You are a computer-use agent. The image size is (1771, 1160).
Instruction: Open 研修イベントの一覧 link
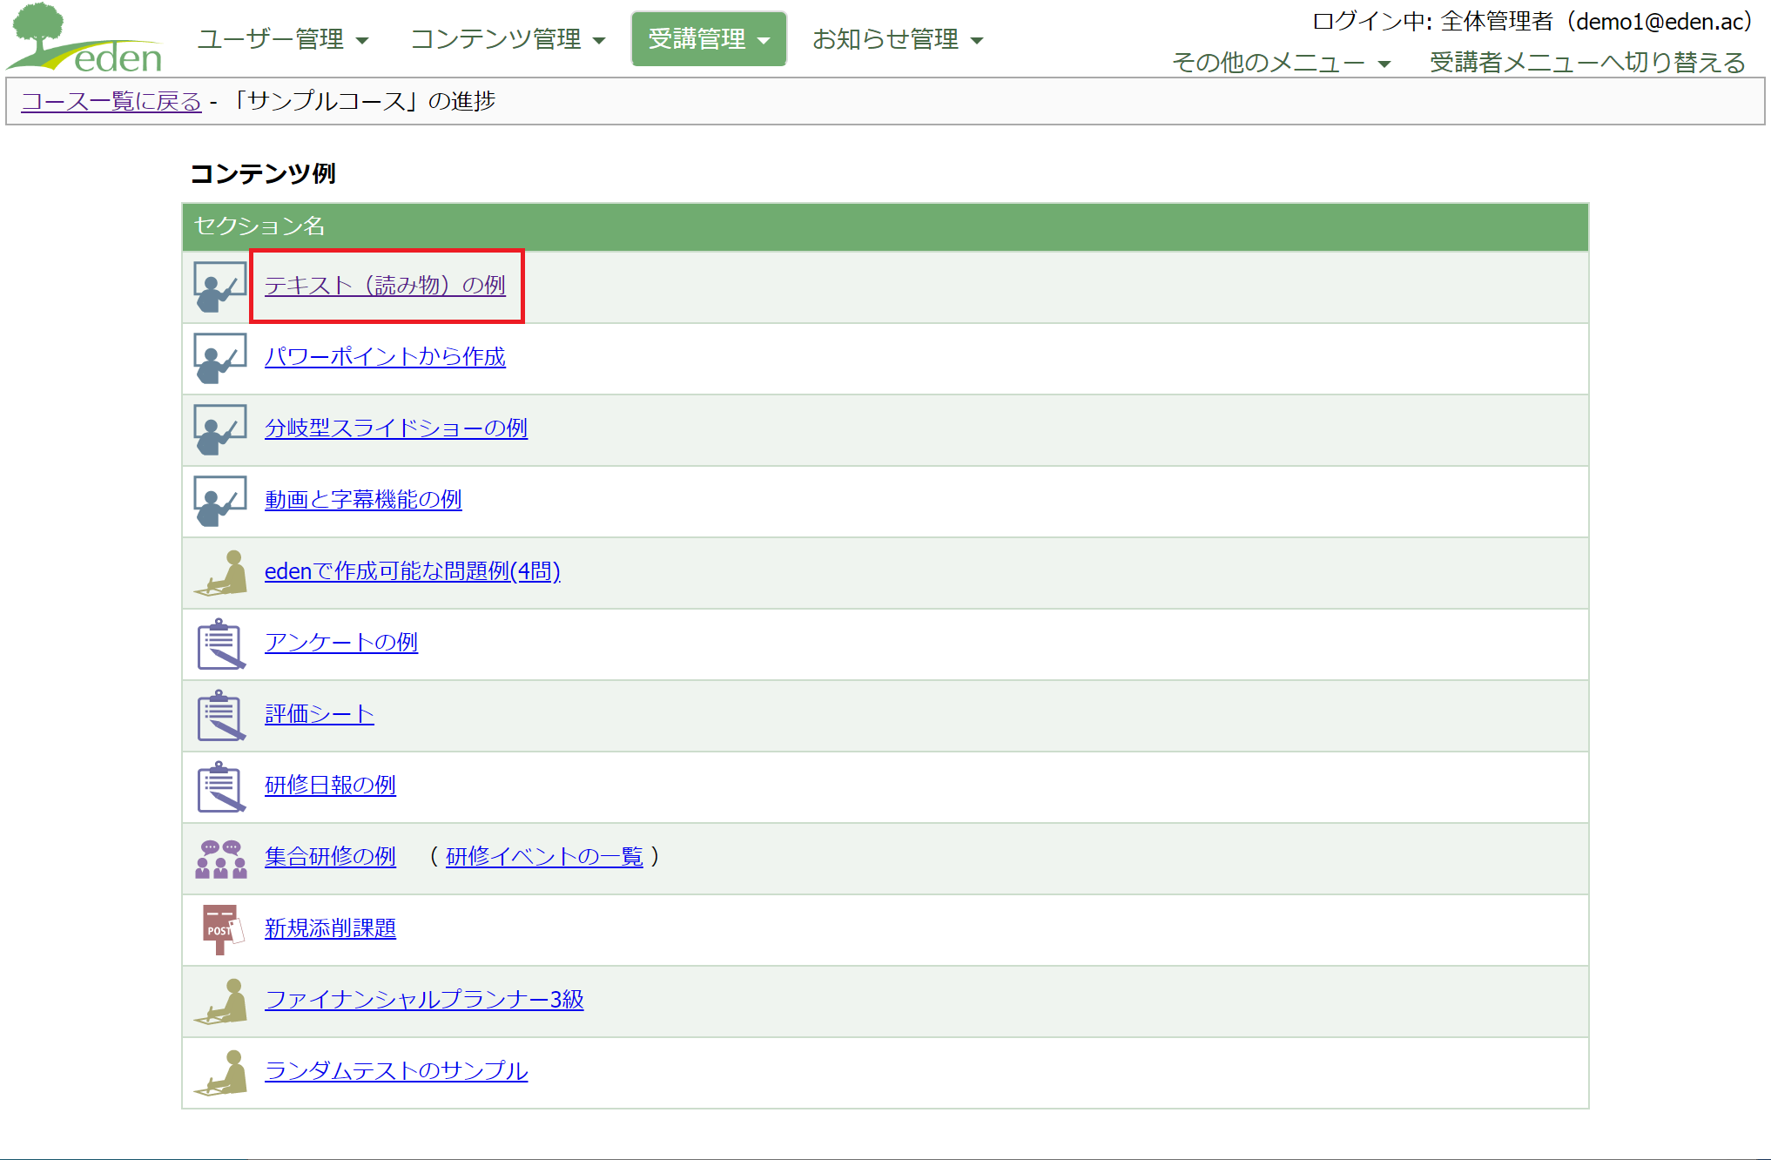click(544, 857)
